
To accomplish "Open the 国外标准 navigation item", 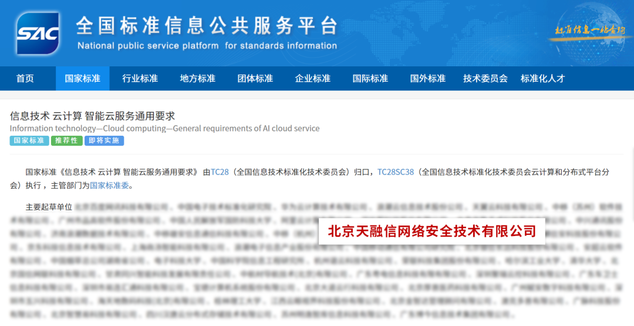I will point(427,79).
